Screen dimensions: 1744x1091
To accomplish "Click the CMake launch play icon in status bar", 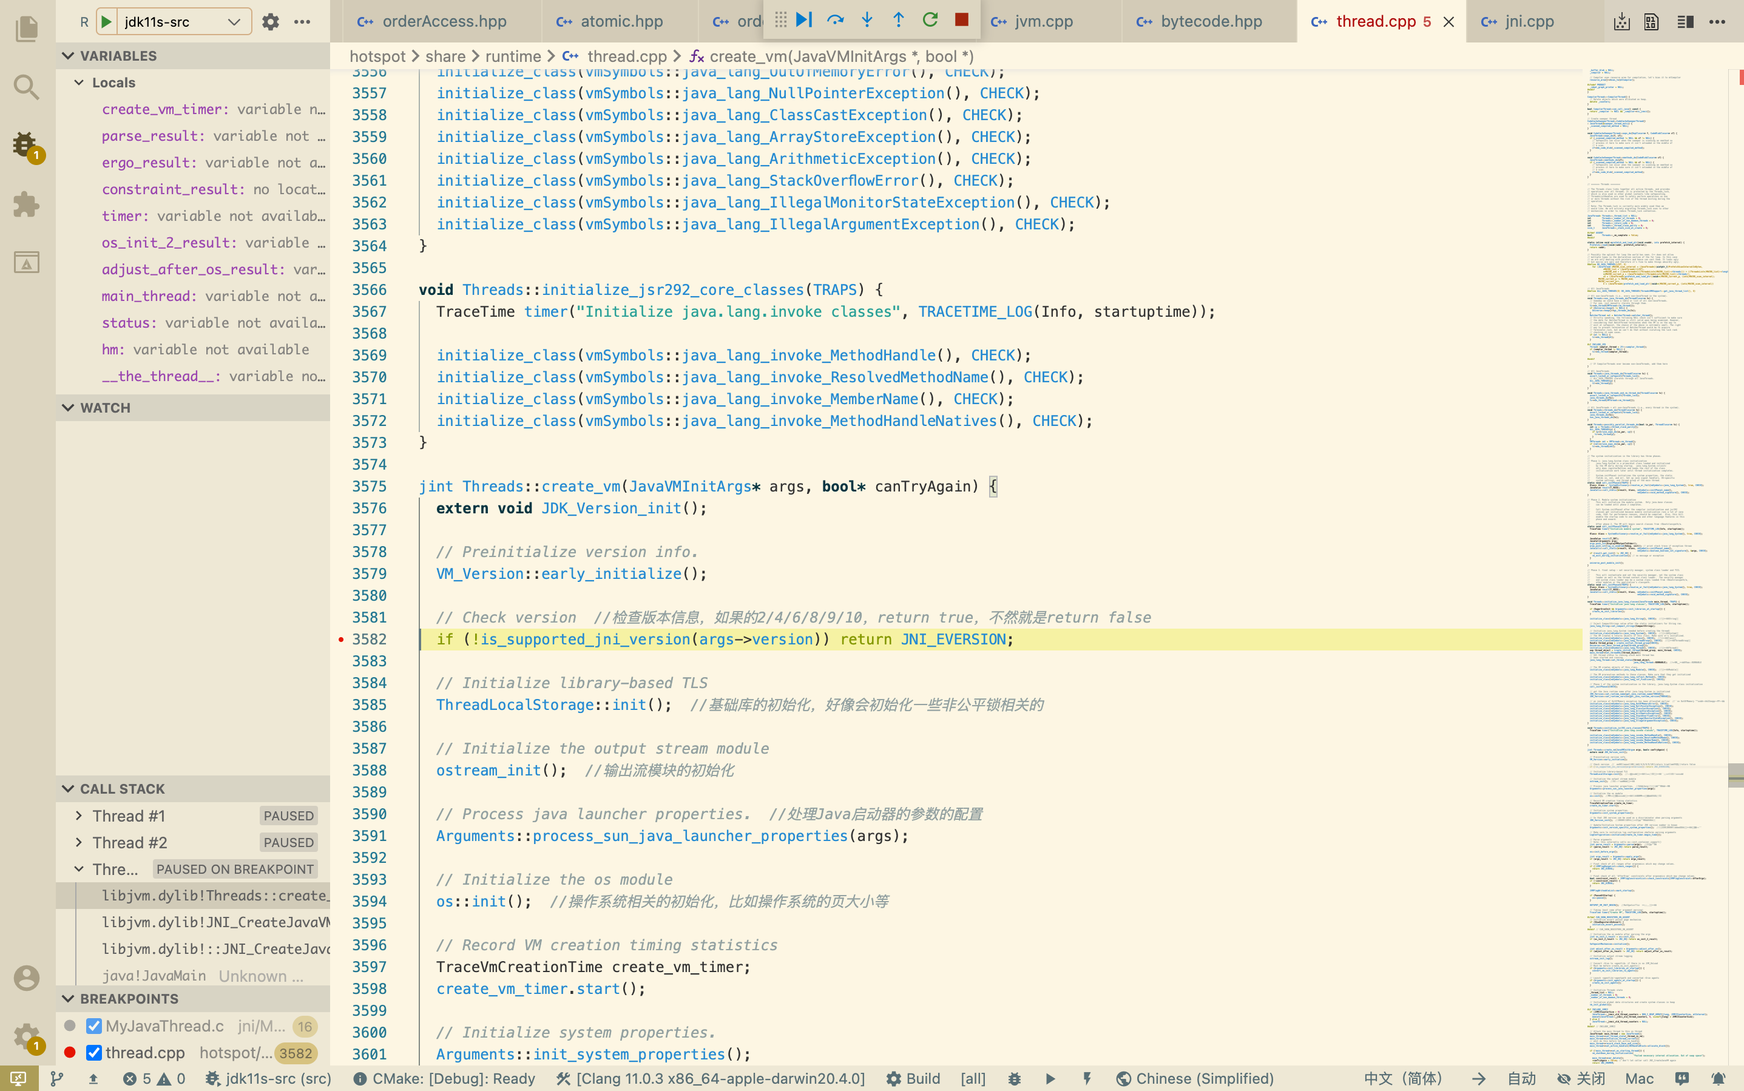I will pos(1050,1078).
